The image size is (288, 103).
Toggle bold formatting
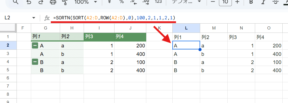point(251,2)
